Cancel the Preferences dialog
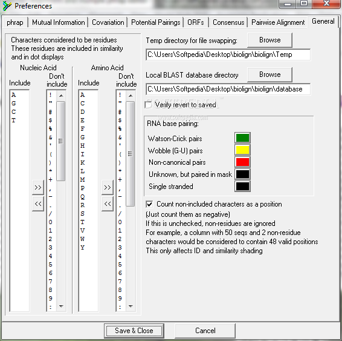 coord(205,331)
